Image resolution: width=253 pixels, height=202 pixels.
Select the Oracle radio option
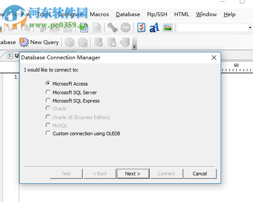click(48, 108)
